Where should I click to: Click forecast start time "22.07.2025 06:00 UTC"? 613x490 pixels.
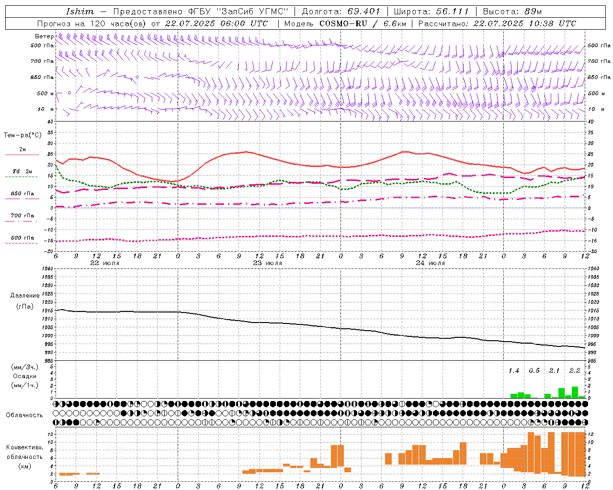coord(216,23)
